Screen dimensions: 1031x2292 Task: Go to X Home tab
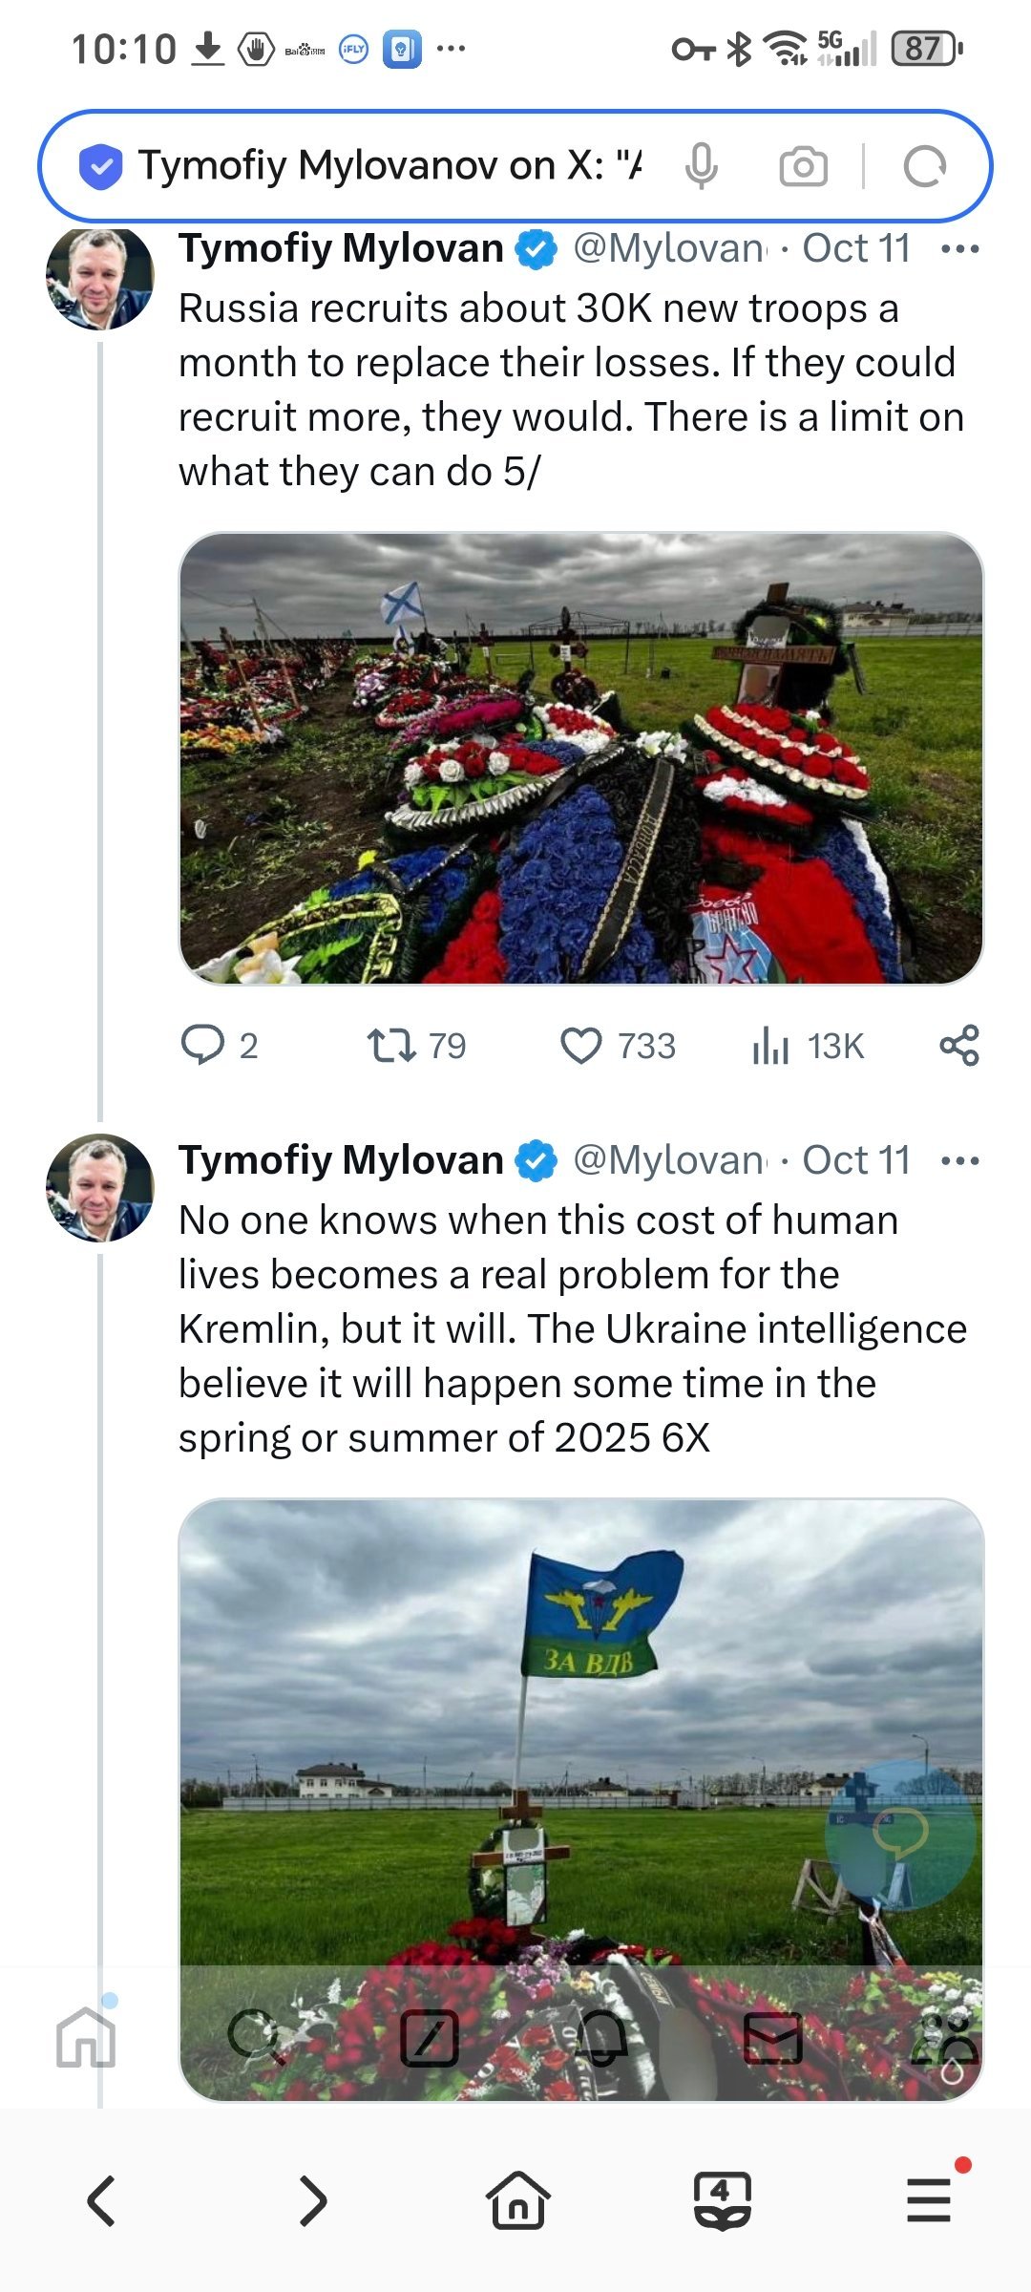point(86,2037)
